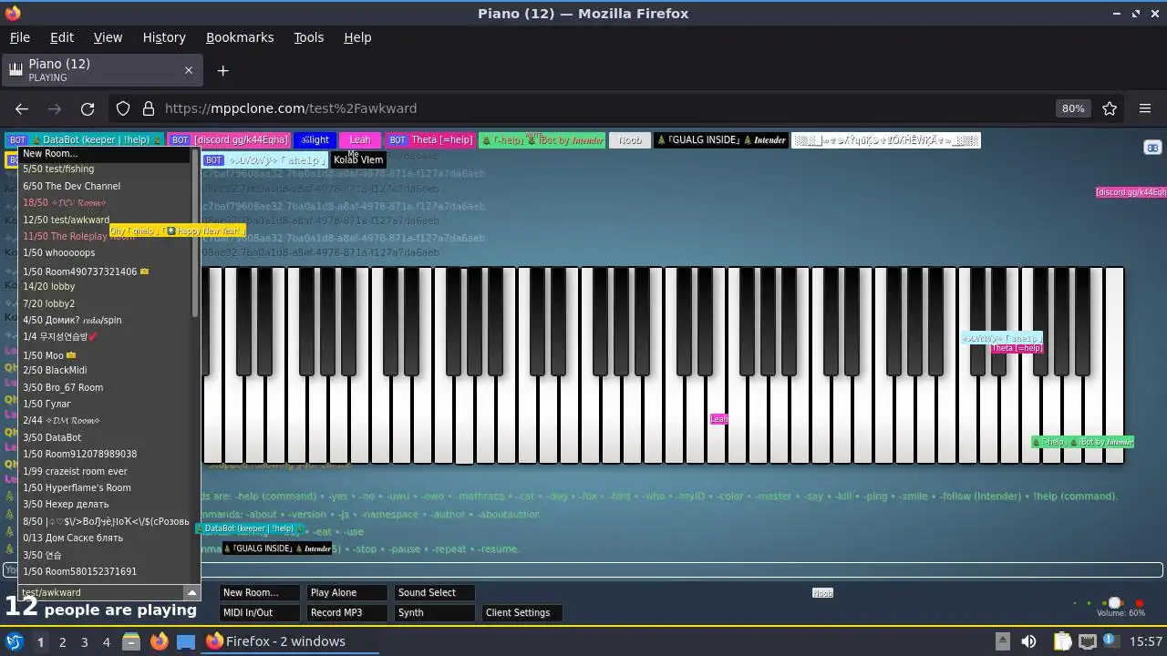Image resolution: width=1167 pixels, height=656 pixels.
Task: Click Record MP3 button
Action: 347,612
